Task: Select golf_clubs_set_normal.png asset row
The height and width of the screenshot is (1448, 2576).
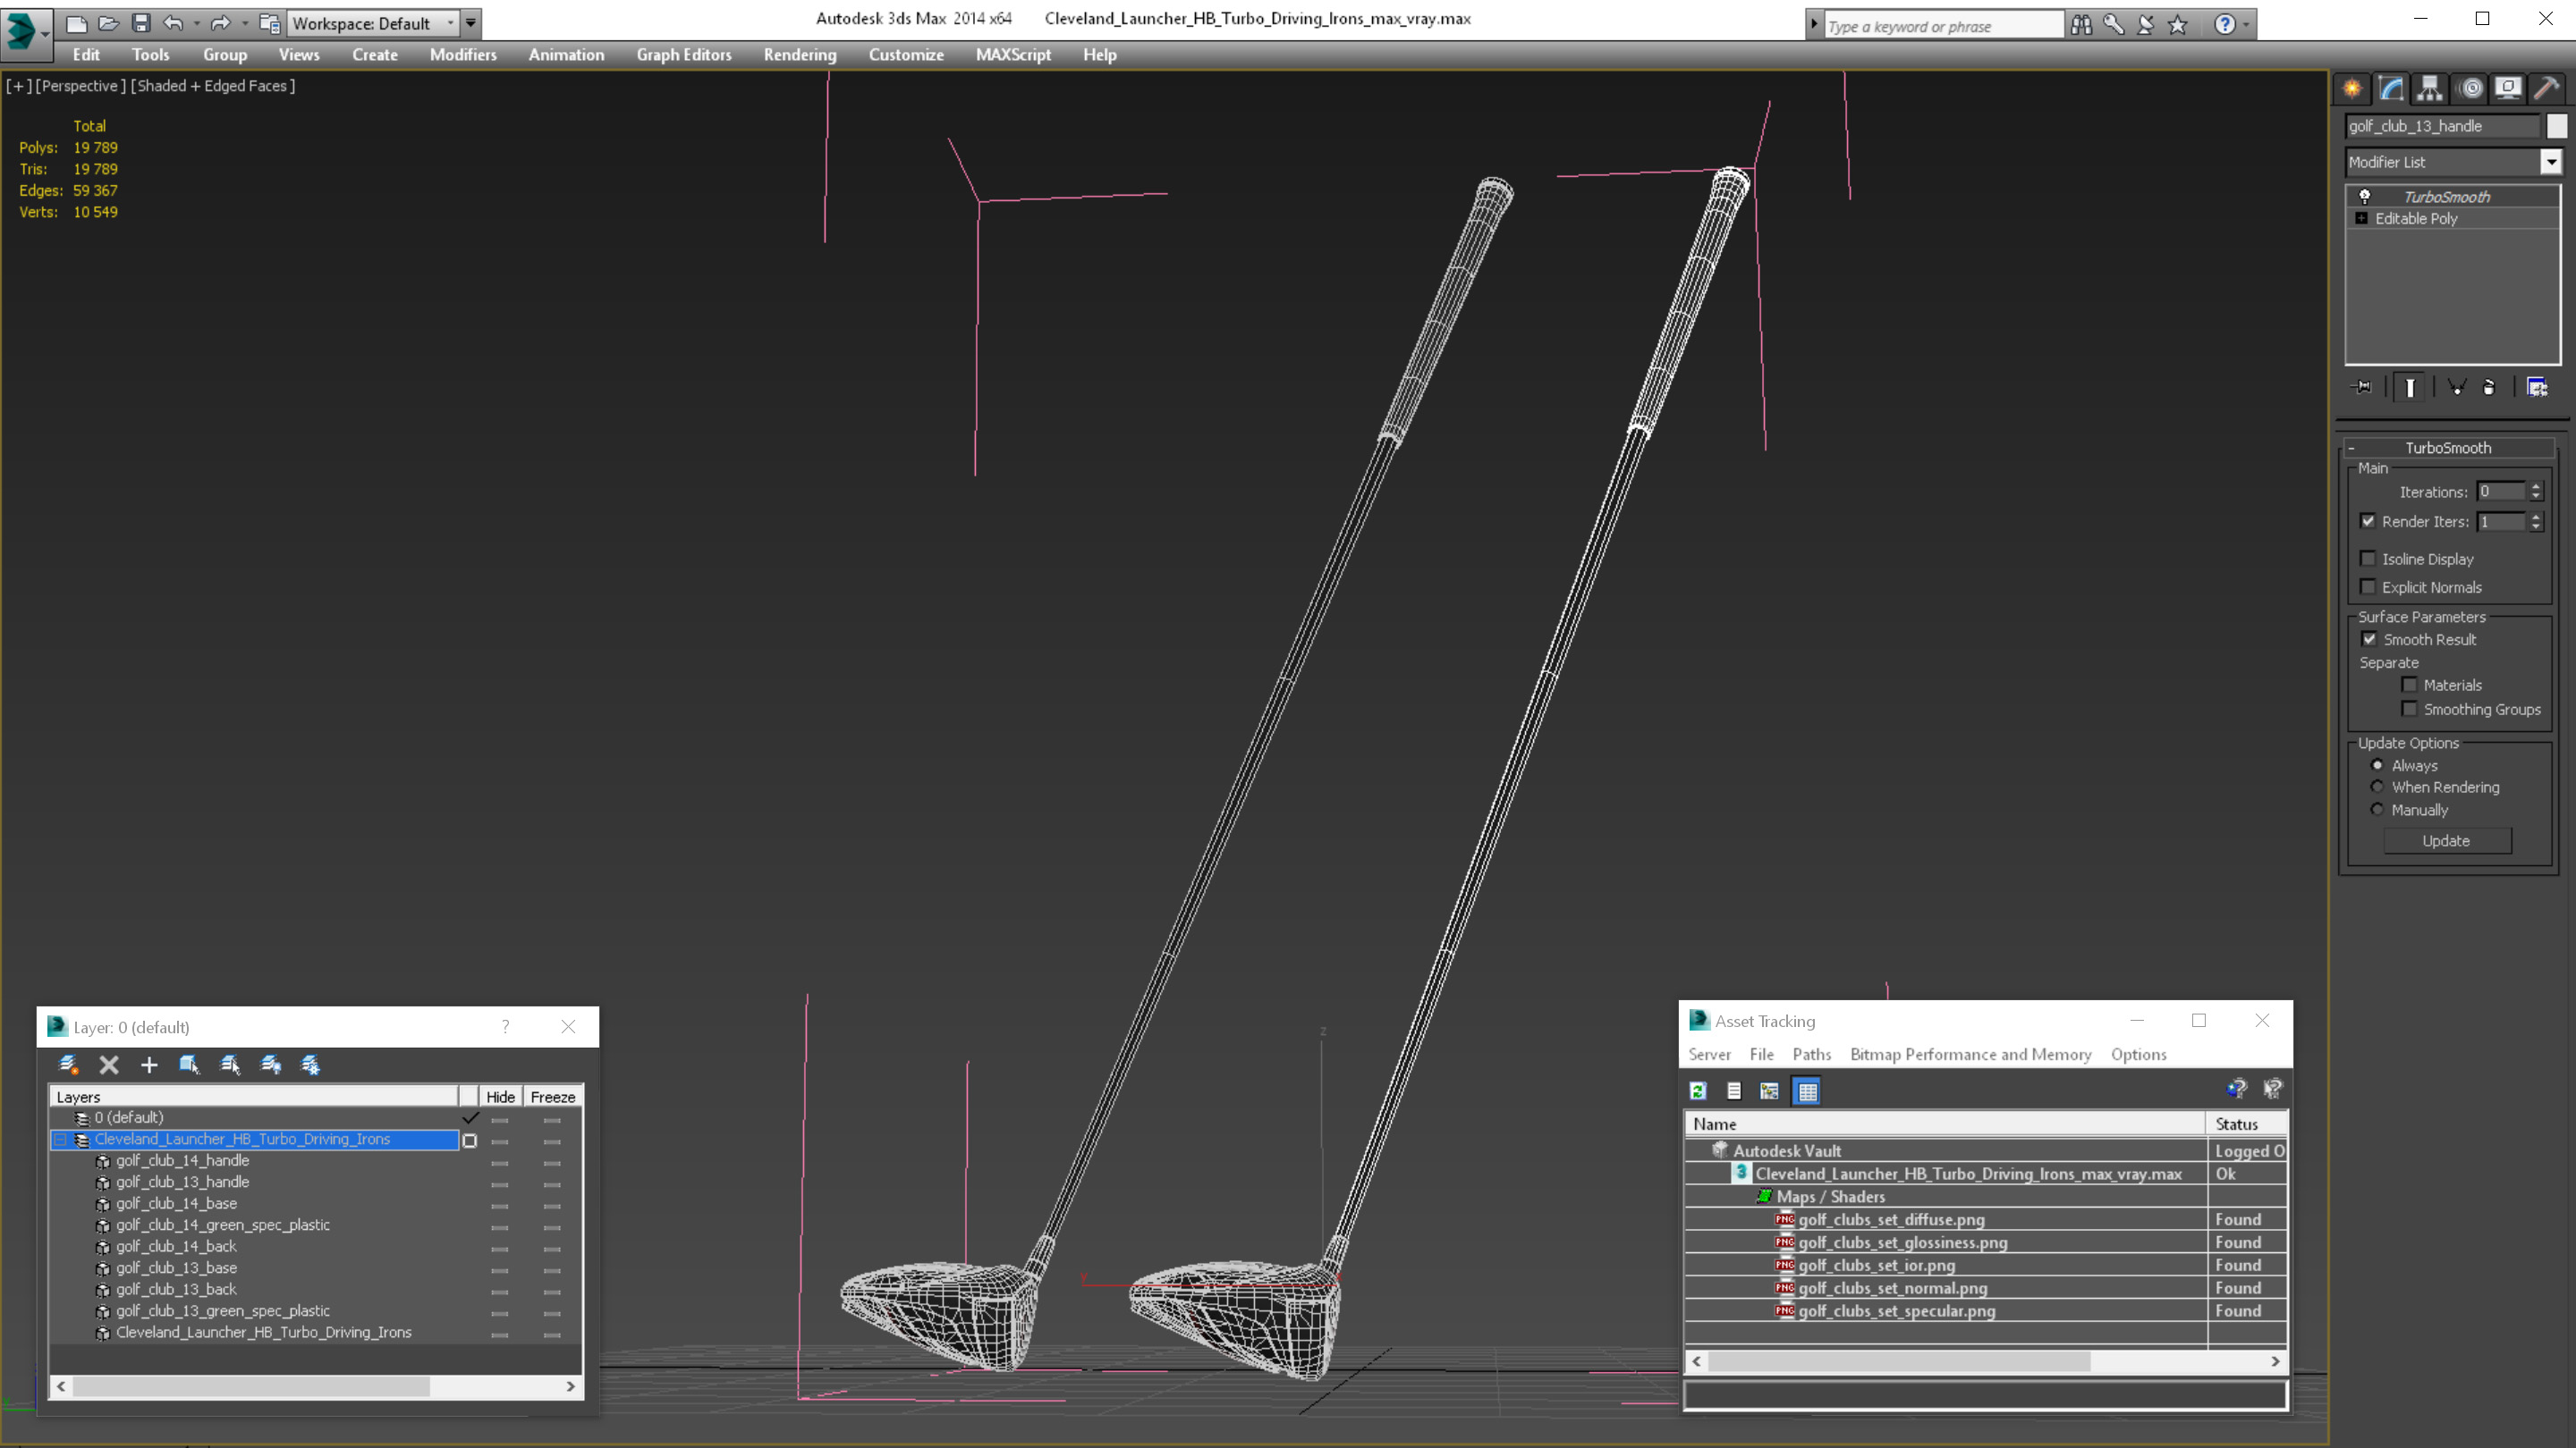Action: pyautogui.click(x=1985, y=1288)
